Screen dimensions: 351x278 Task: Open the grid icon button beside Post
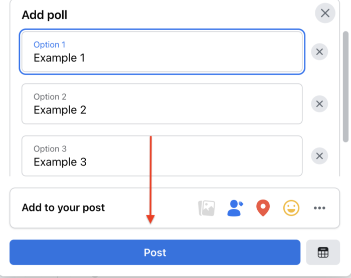tap(323, 252)
